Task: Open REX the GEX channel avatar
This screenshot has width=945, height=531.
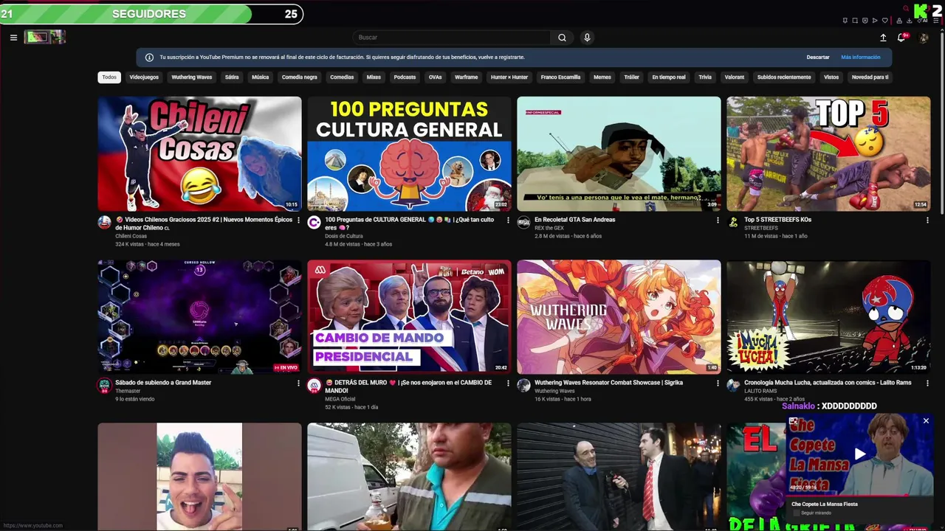Action: click(523, 222)
